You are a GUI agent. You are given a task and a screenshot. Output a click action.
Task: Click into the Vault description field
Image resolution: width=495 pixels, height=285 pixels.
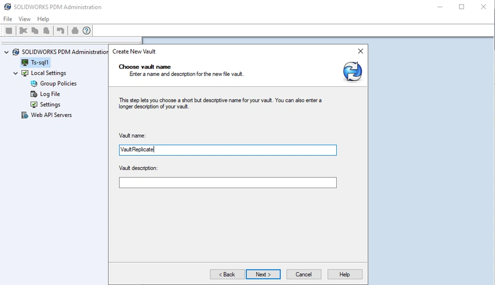pos(227,182)
